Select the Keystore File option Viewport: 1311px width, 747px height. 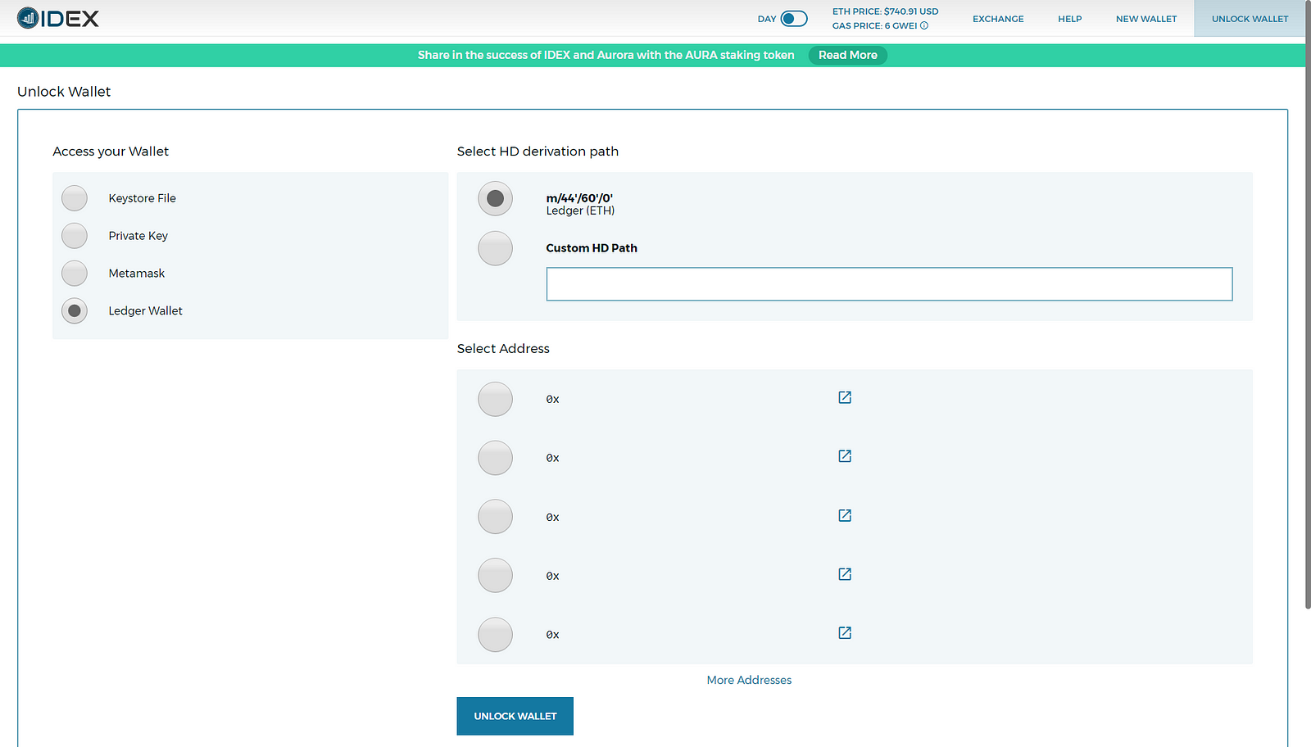tap(75, 198)
